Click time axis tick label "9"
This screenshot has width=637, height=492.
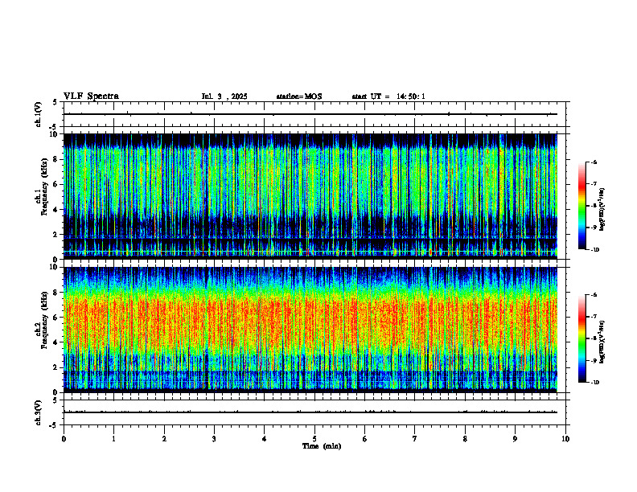coord(515,439)
